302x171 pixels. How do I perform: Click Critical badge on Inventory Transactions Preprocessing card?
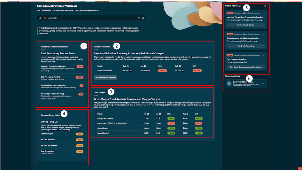(x=230, y=13)
